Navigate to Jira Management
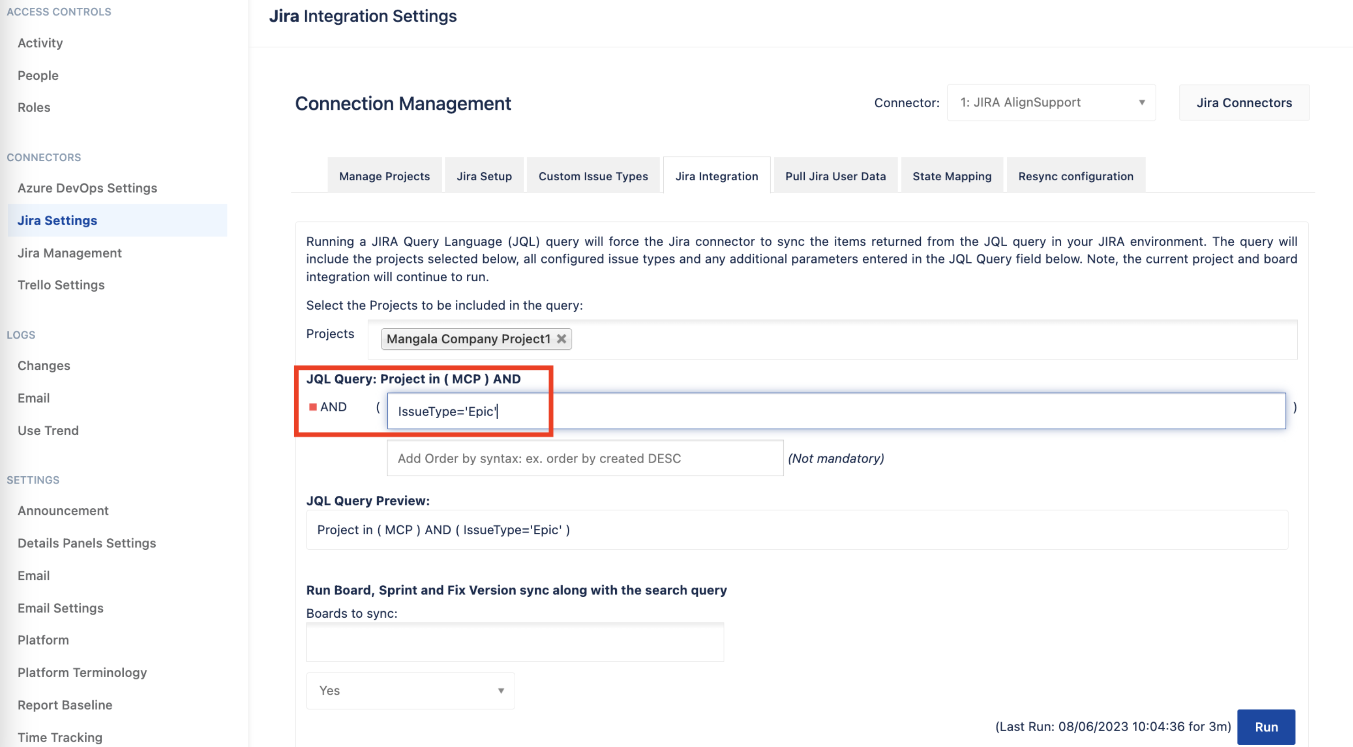Screen dimensions: 1353x747 pos(69,253)
